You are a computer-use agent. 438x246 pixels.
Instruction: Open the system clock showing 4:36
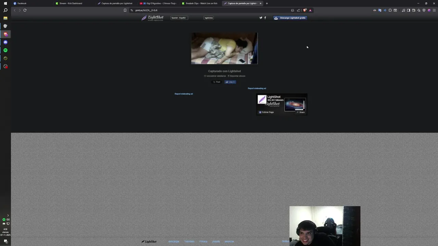point(5,232)
